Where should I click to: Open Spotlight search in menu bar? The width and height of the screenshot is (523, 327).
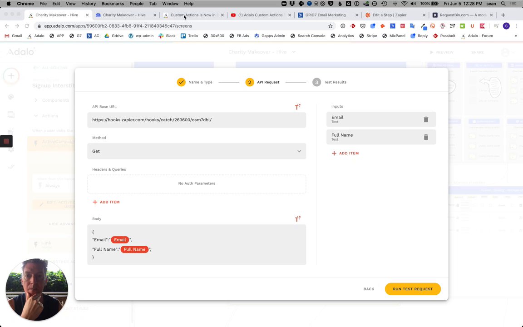pos(503,4)
